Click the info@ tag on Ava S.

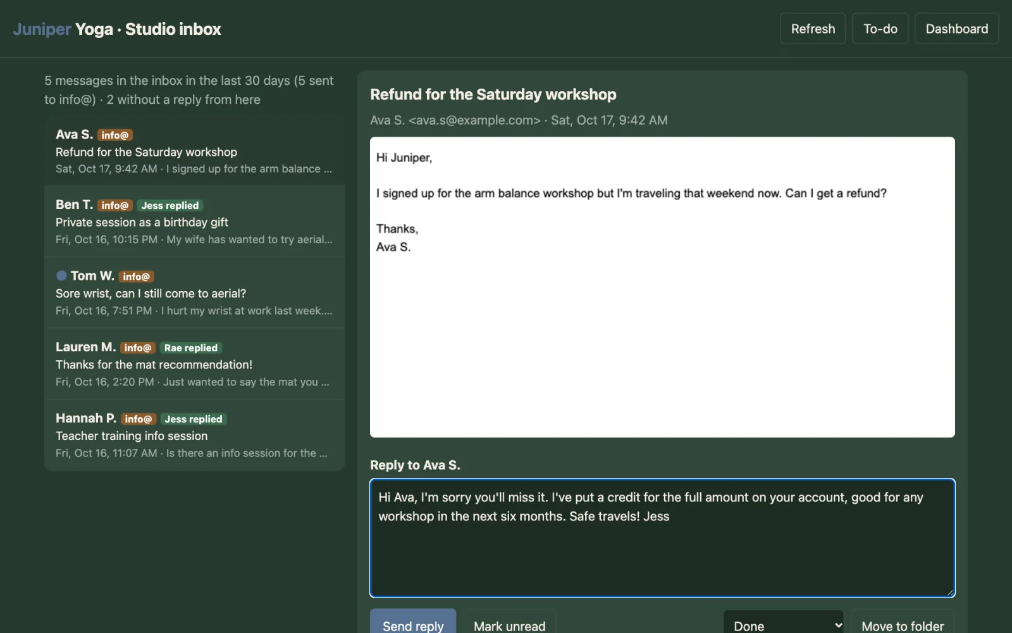pyautogui.click(x=114, y=135)
